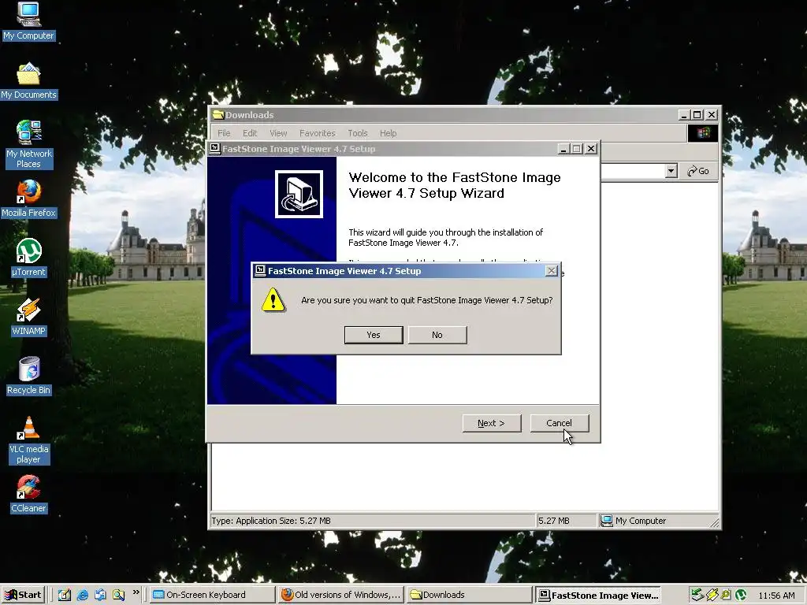Click the µTorrent tray icon

coord(741,596)
